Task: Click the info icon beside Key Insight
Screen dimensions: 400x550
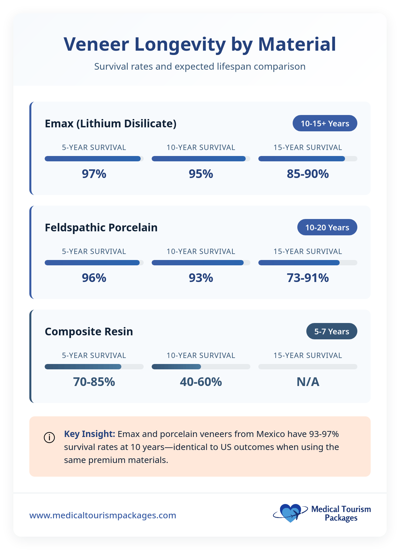Action: tap(49, 437)
